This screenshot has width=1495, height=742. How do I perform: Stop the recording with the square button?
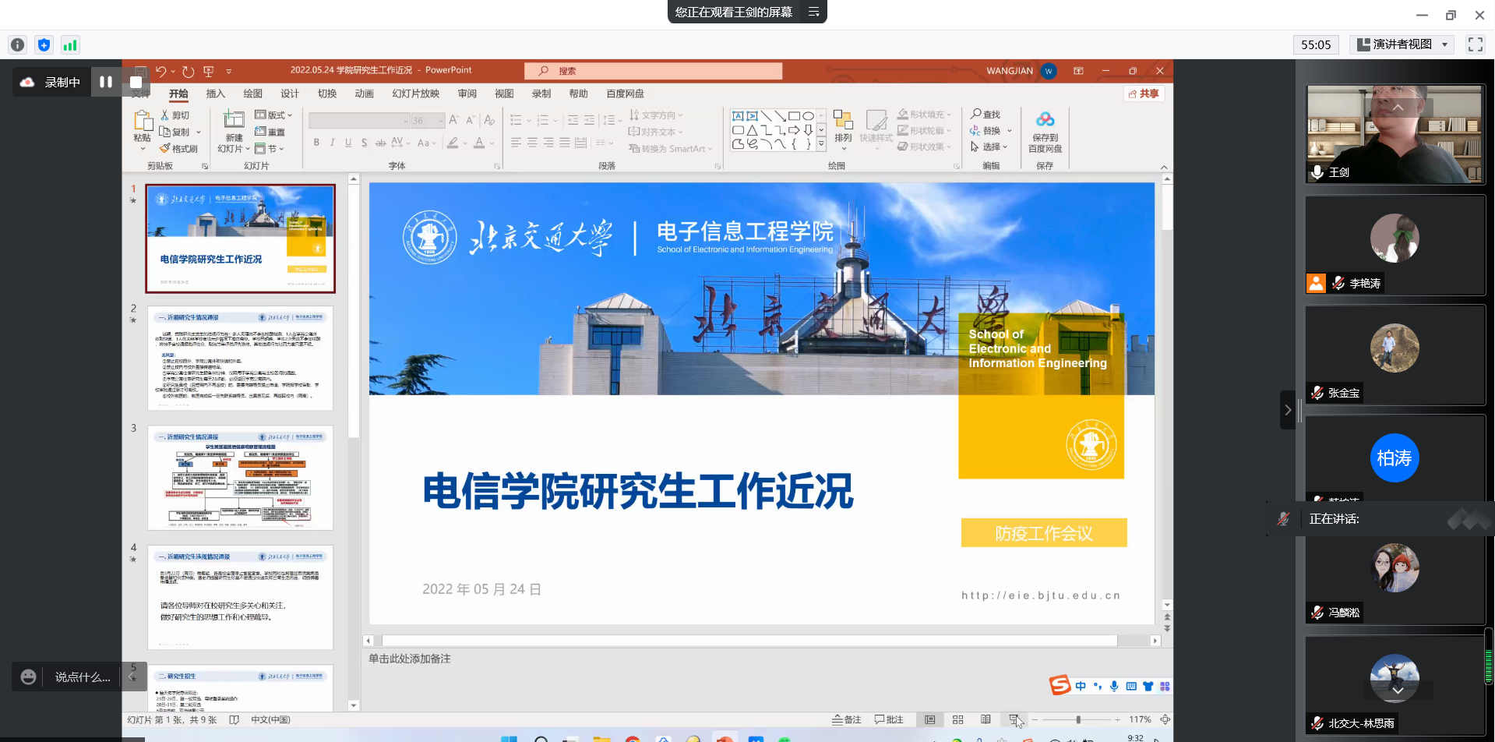[136, 82]
